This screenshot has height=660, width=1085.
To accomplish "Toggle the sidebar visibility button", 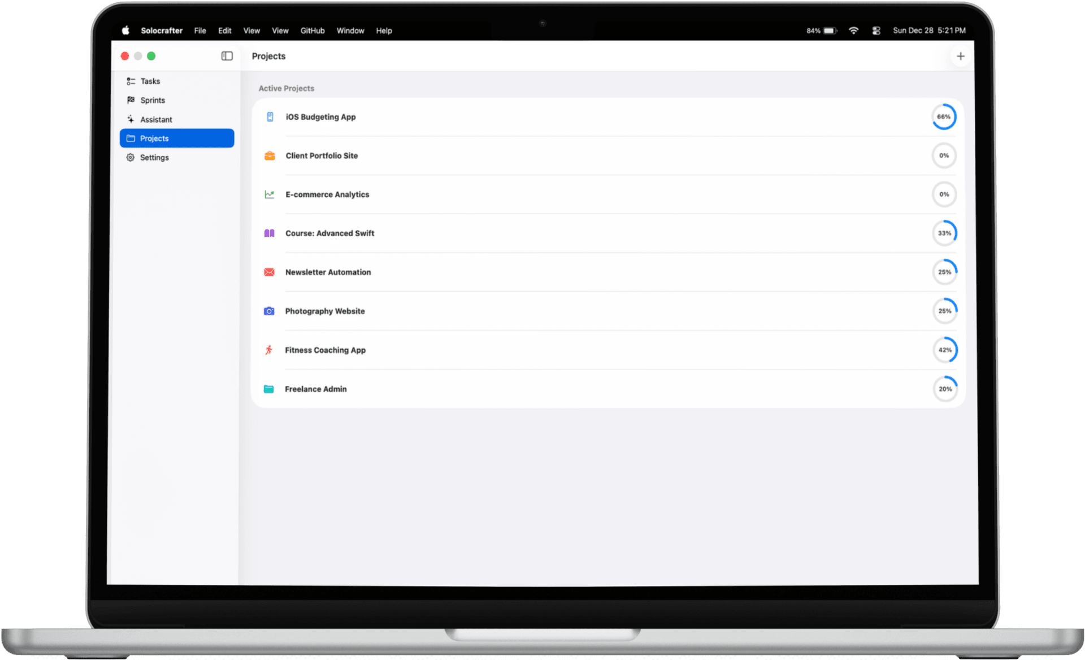I will point(227,56).
